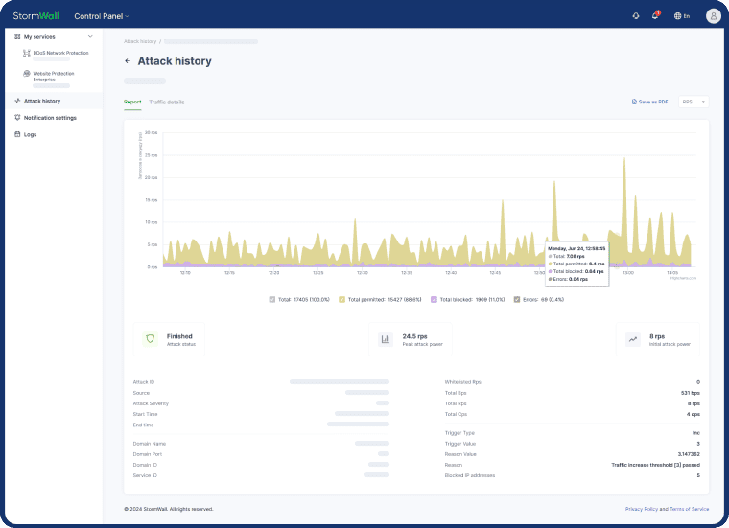729x528 pixels.
Task: Open the RPS units dropdown
Action: point(694,102)
